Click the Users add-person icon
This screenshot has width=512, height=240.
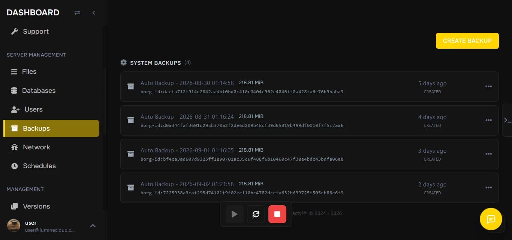pos(15,109)
